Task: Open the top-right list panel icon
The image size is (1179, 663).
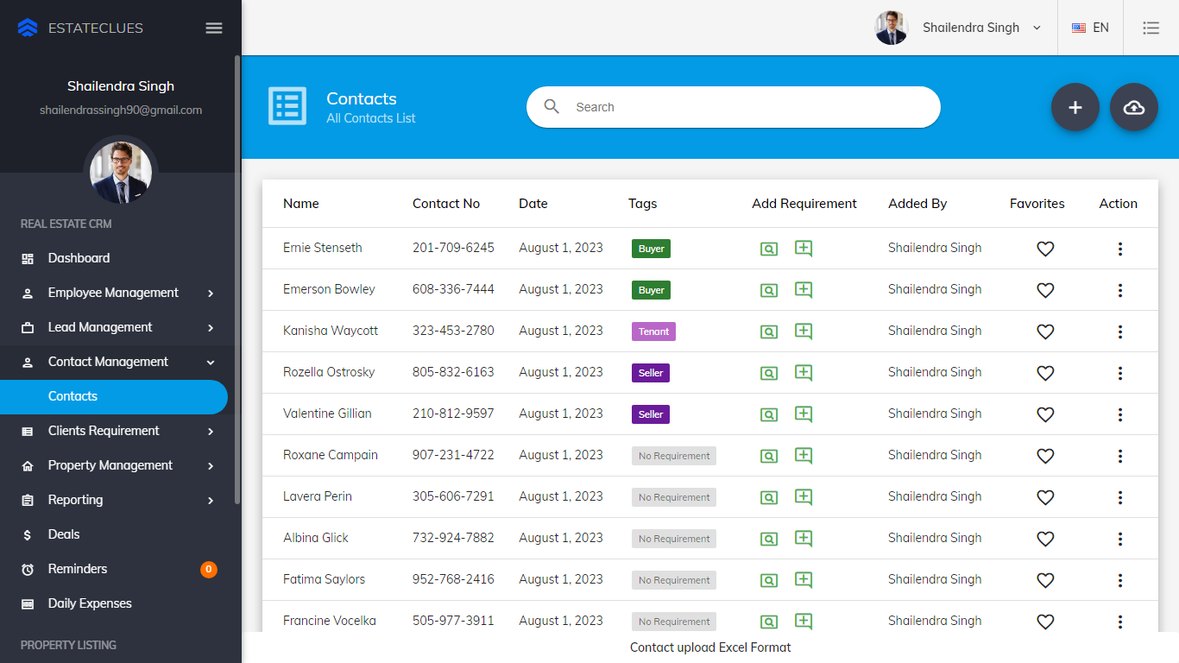Action: pos(1151,28)
